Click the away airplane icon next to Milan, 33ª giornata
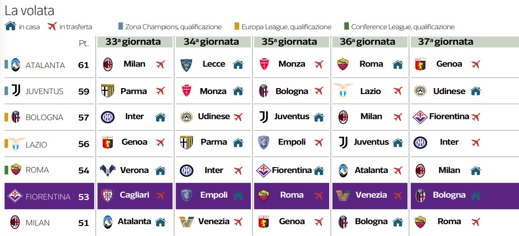This screenshot has height=236, width=519. (x=161, y=64)
